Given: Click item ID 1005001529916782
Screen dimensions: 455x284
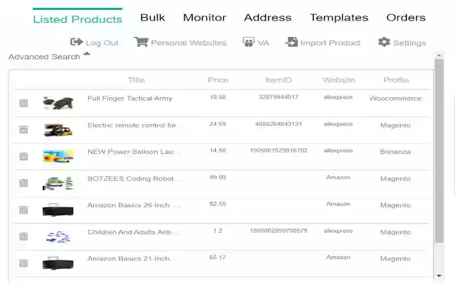Looking at the screenshot, I should pos(279,151).
